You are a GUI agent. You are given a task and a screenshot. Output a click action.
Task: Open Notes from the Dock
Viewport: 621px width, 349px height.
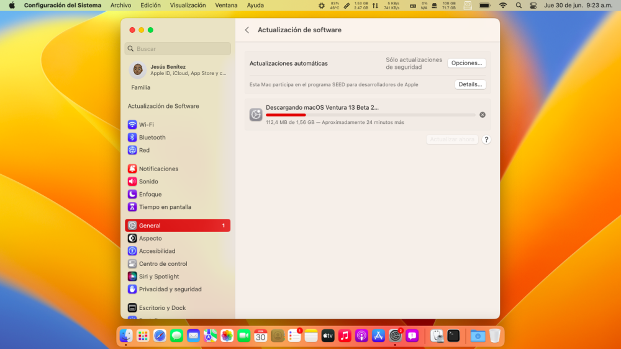(311, 336)
